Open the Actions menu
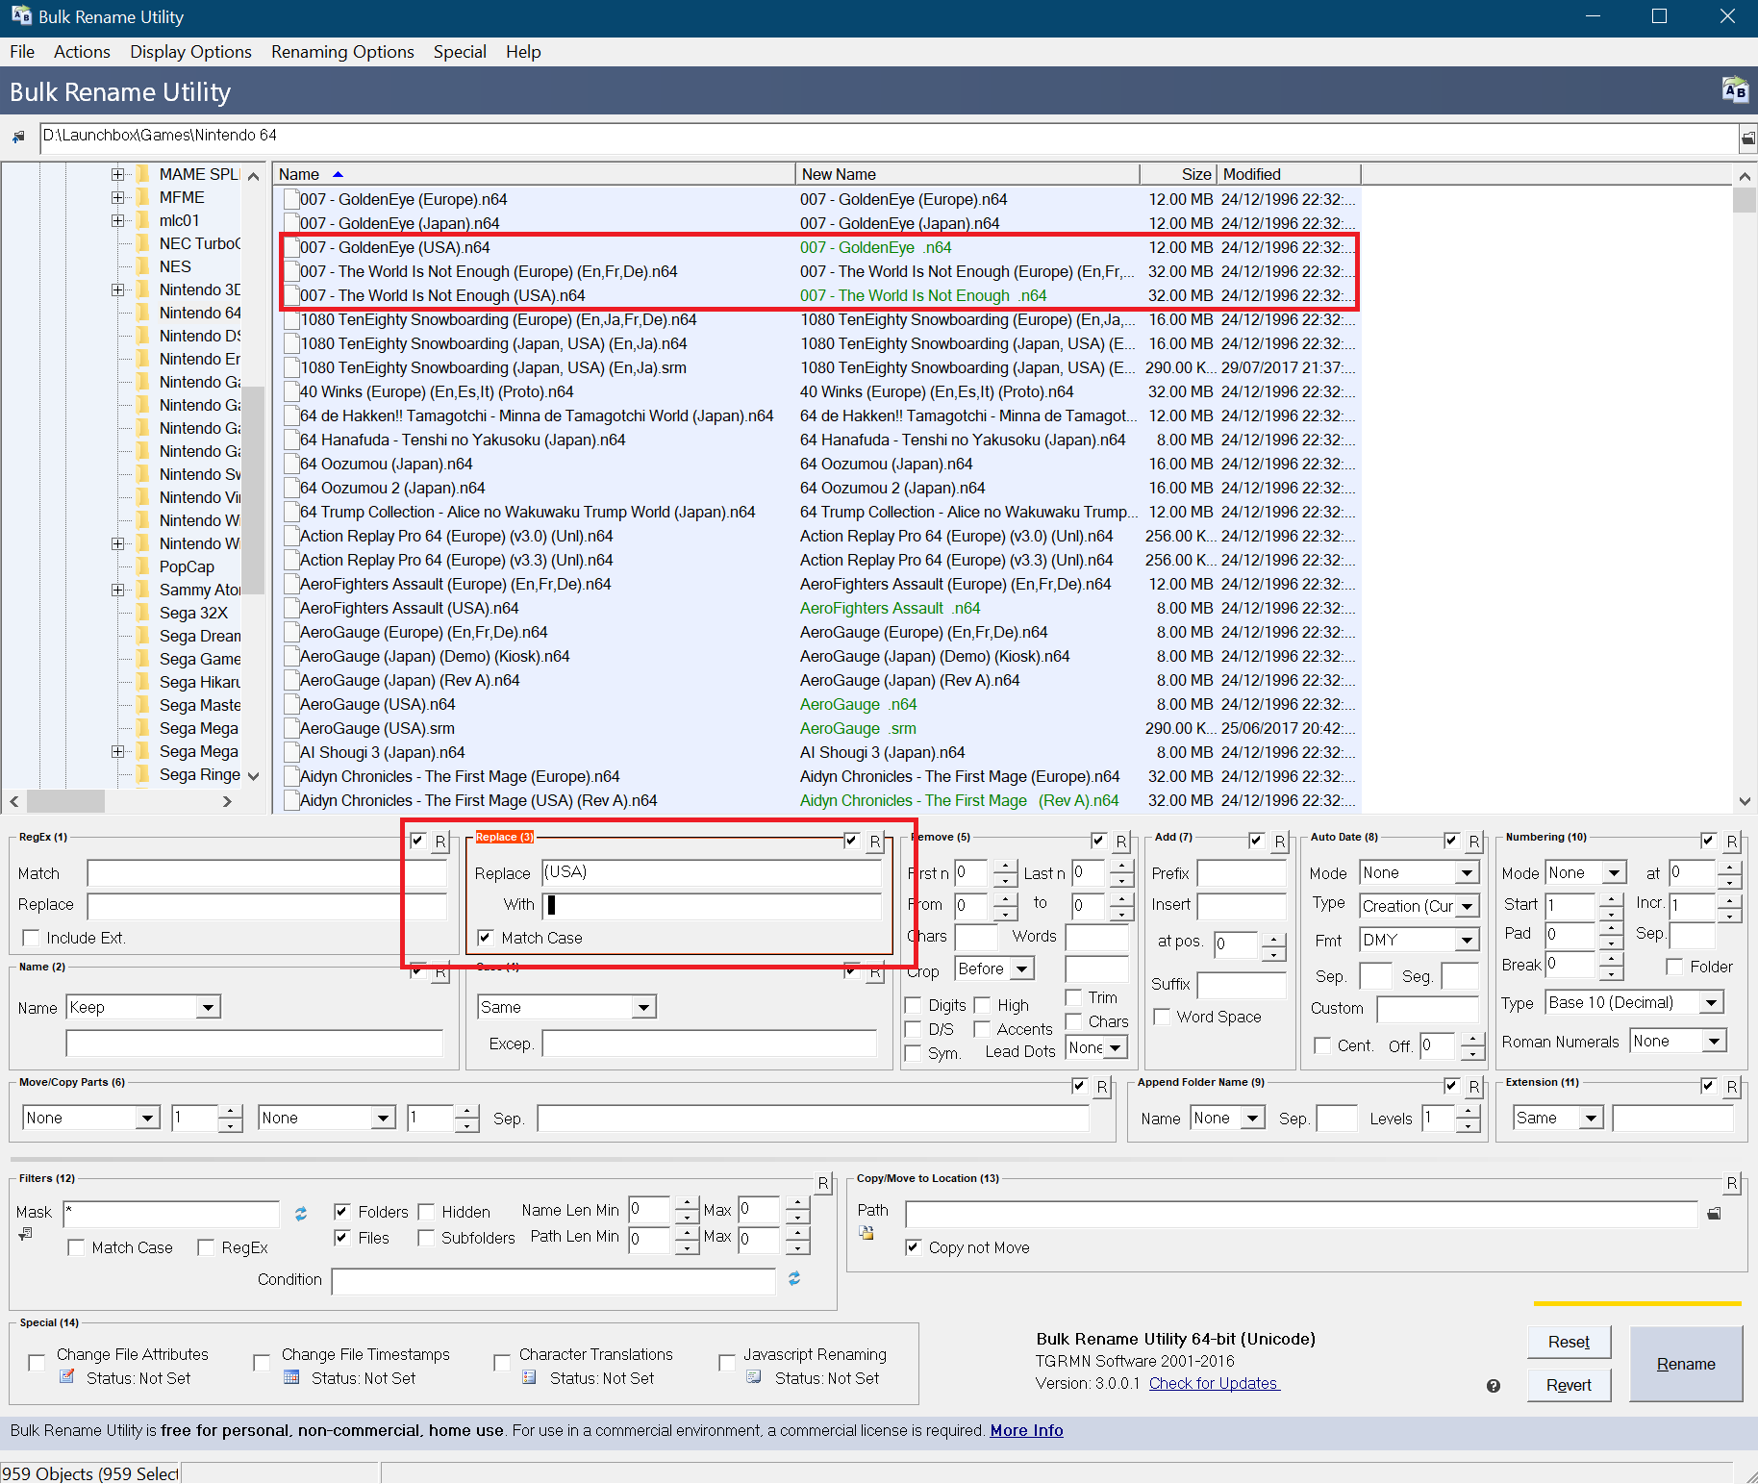The height and width of the screenshot is (1484, 1758). pyautogui.click(x=82, y=52)
